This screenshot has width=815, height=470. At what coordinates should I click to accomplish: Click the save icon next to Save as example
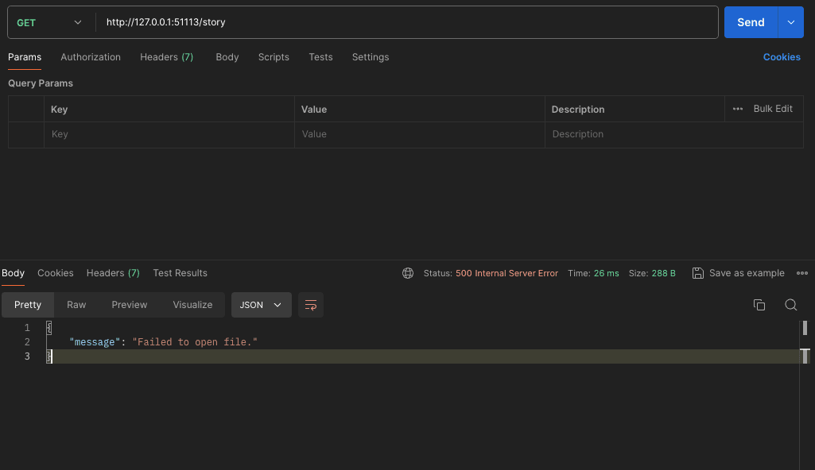click(x=697, y=273)
